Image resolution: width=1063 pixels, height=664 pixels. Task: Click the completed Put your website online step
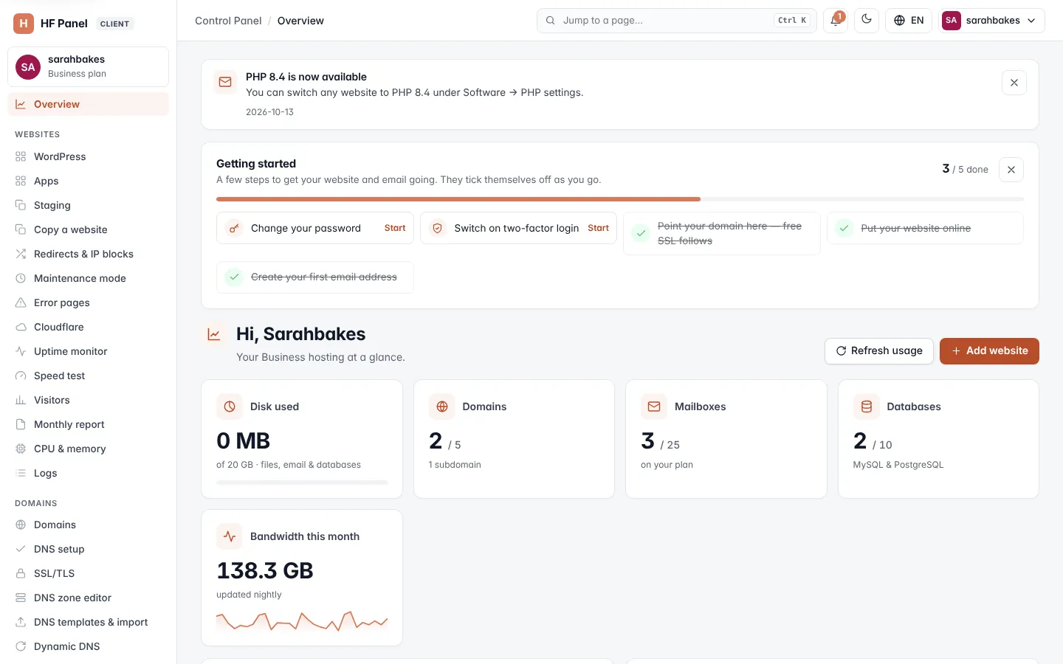pos(925,229)
